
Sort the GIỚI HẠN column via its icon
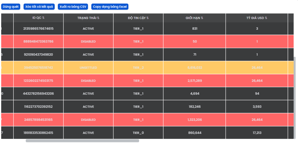click(x=202, y=18)
